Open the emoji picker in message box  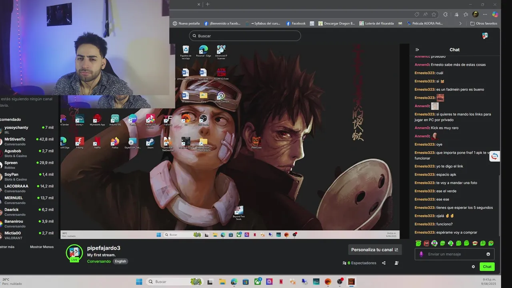[488, 254]
